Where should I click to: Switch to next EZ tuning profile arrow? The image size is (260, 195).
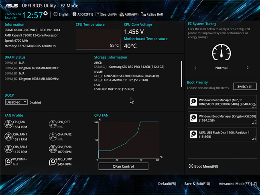coord(248,68)
